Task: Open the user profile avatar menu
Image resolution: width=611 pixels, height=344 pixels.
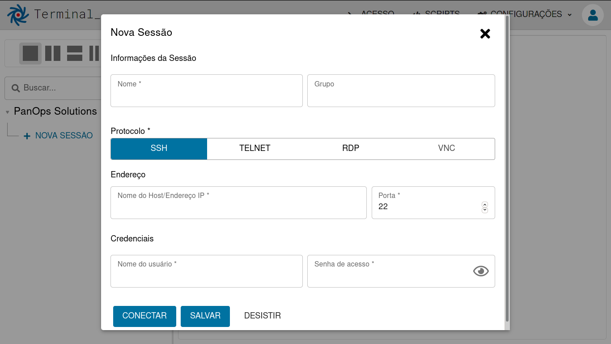Action: tap(593, 15)
